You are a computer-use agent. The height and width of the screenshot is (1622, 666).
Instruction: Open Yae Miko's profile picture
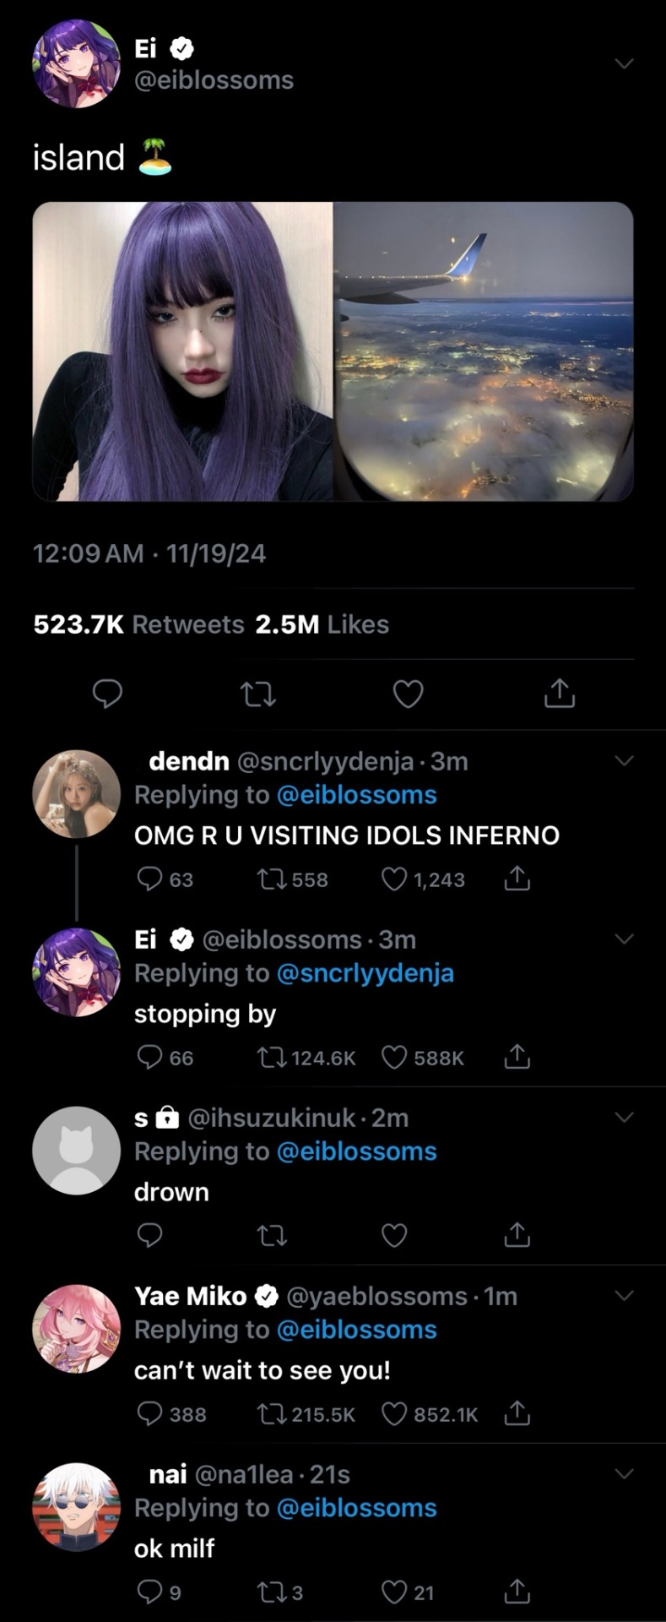pyautogui.click(x=76, y=1329)
